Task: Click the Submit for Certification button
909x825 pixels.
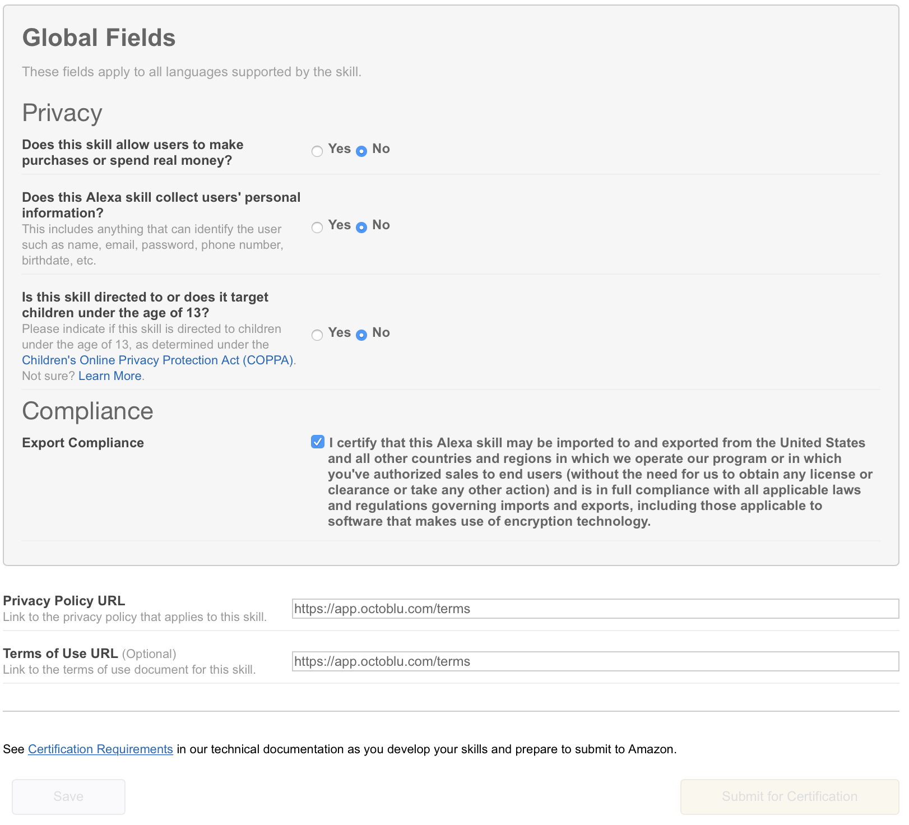Action: coord(790,796)
